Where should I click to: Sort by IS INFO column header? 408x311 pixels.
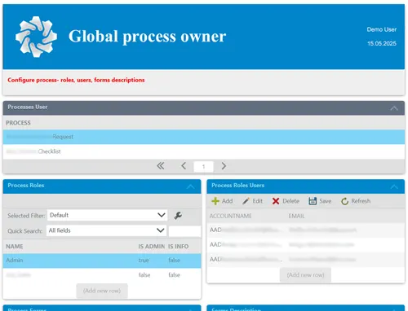point(178,247)
